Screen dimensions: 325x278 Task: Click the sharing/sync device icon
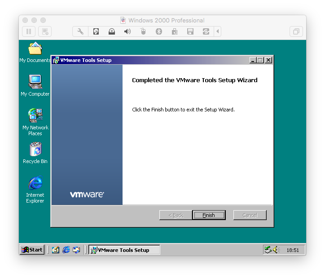[x=206, y=31]
